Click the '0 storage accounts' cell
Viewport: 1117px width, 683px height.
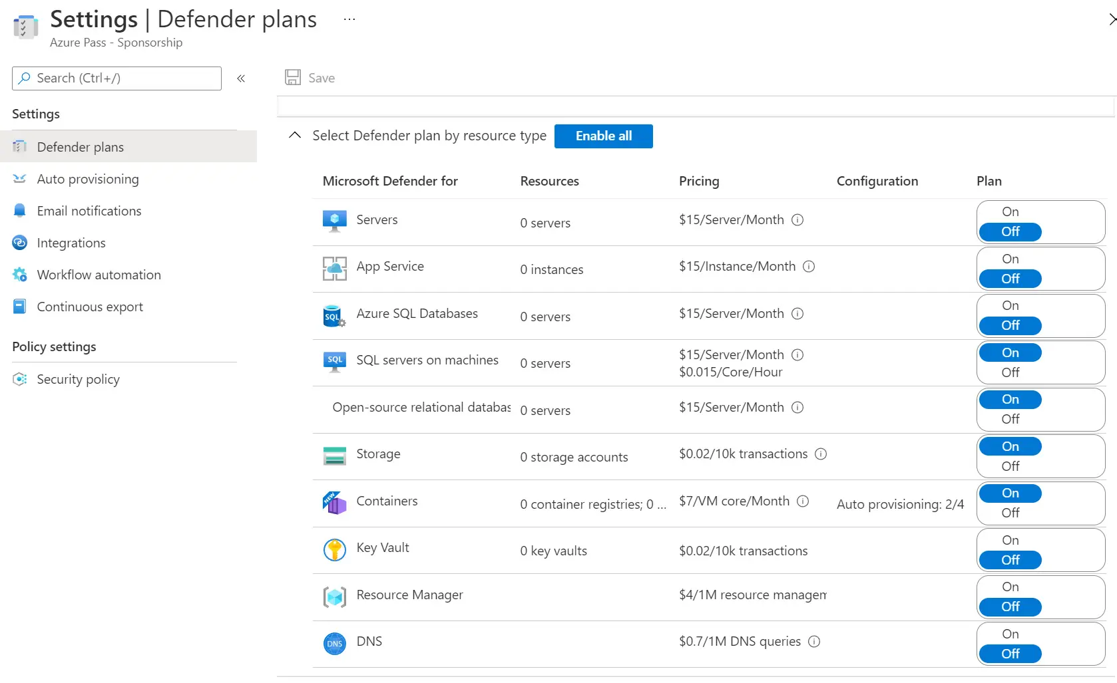574,457
